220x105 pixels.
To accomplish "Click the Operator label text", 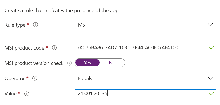I will 15,78.
